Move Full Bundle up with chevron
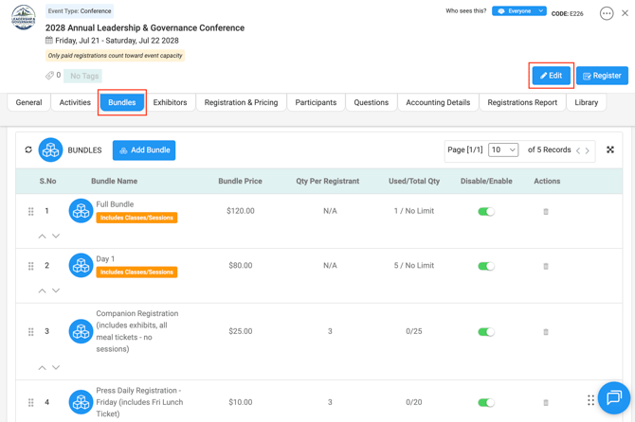 pyautogui.click(x=42, y=236)
